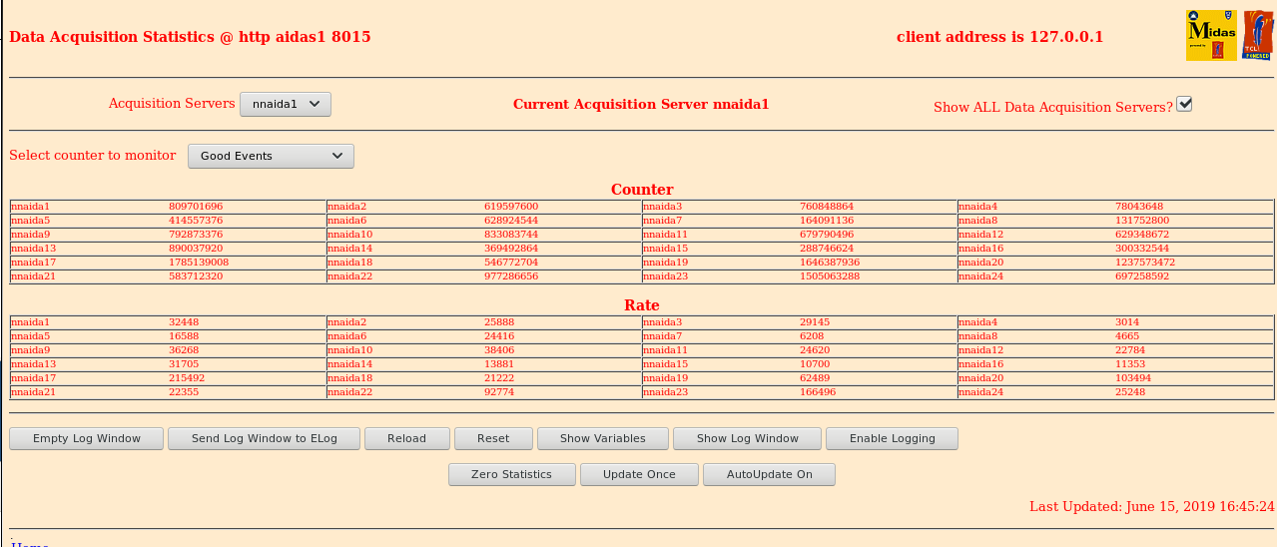Select counter value 131752800
The width and height of the screenshot is (1277, 547).
pyautogui.click(x=1142, y=221)
